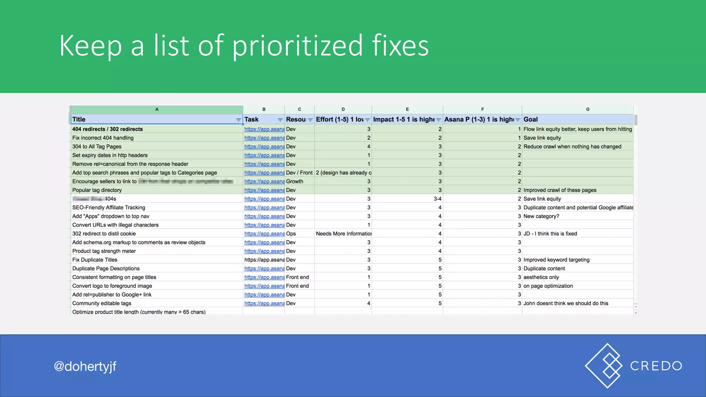Select goal 'on page optimization'
Viewport: 706px width, 397px height.
578,286
